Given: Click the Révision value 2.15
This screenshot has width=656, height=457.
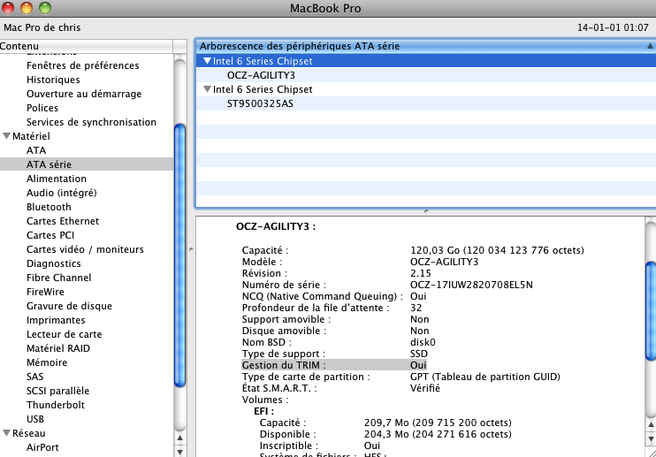Looking at the screenshot, I should click(421, 273).
